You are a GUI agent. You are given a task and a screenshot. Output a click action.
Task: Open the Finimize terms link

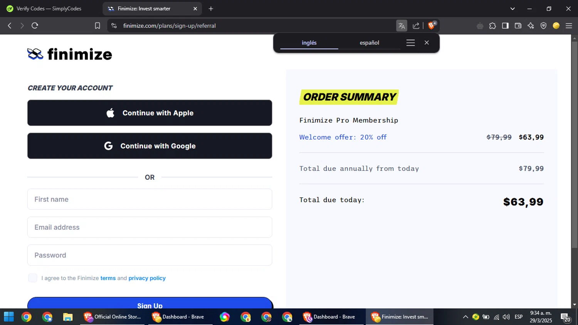tap(108, 278)
